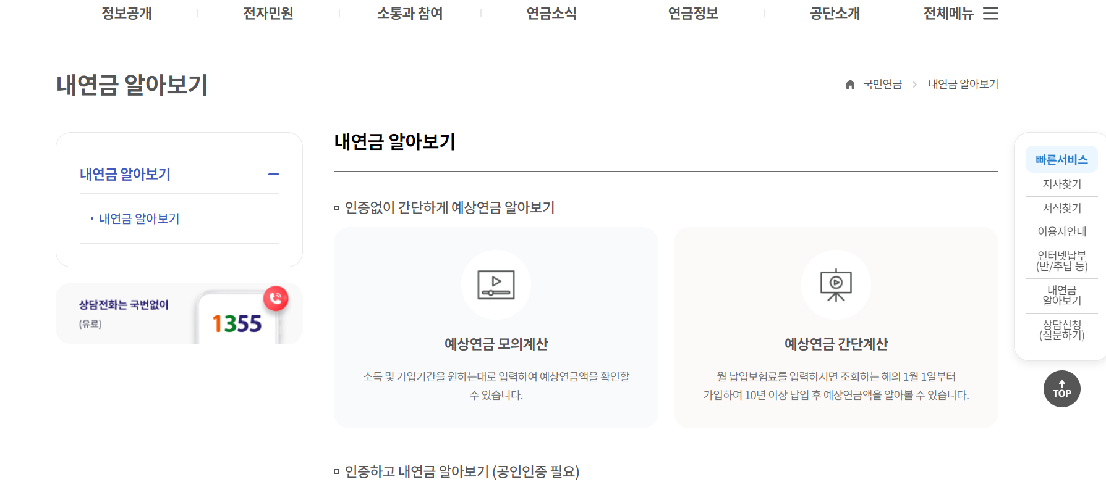The image size is (1106, 490).
Task: Click the 예상연금 모의계산 video icon
Action: pyautogui.click(x=496, y=285)
